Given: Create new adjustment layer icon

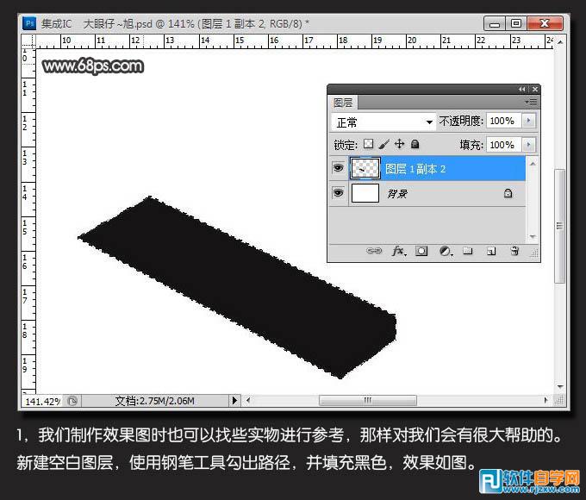Looking at the screenshot, I should pyautogui.click(x=446, y=251).
